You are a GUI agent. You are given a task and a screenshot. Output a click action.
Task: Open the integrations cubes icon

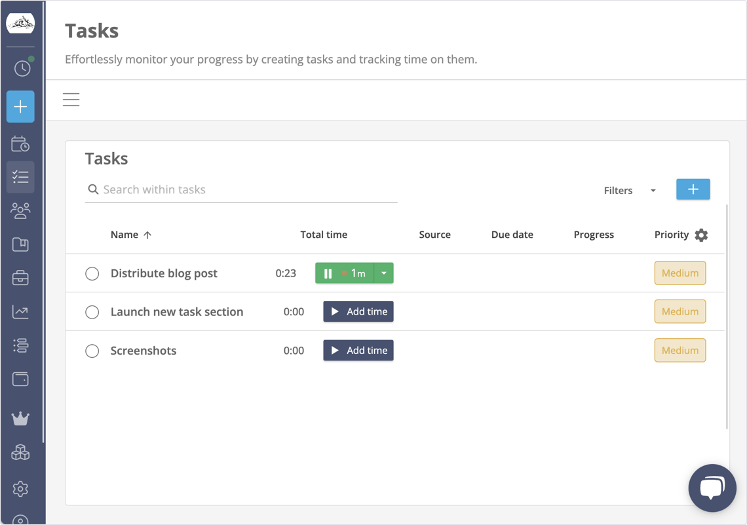[20, 452]
